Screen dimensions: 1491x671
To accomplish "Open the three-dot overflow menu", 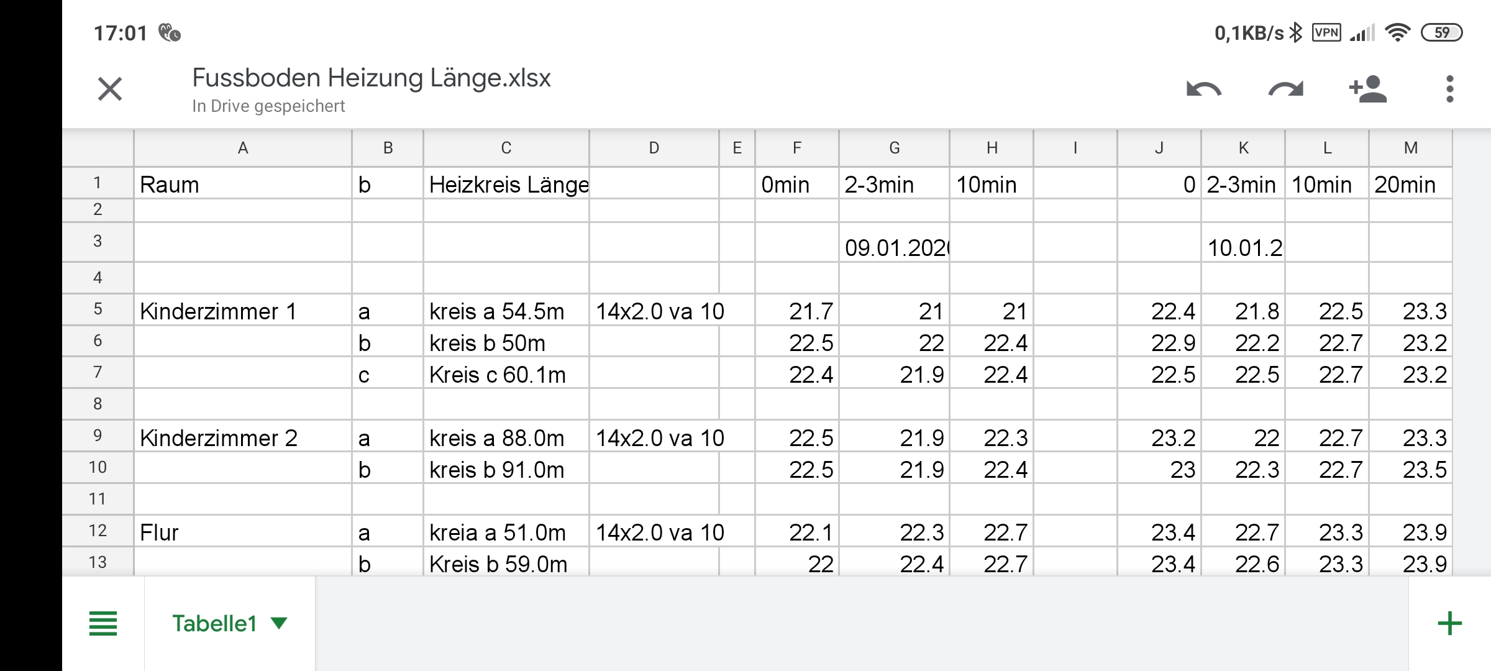I will click(1449, 89).
